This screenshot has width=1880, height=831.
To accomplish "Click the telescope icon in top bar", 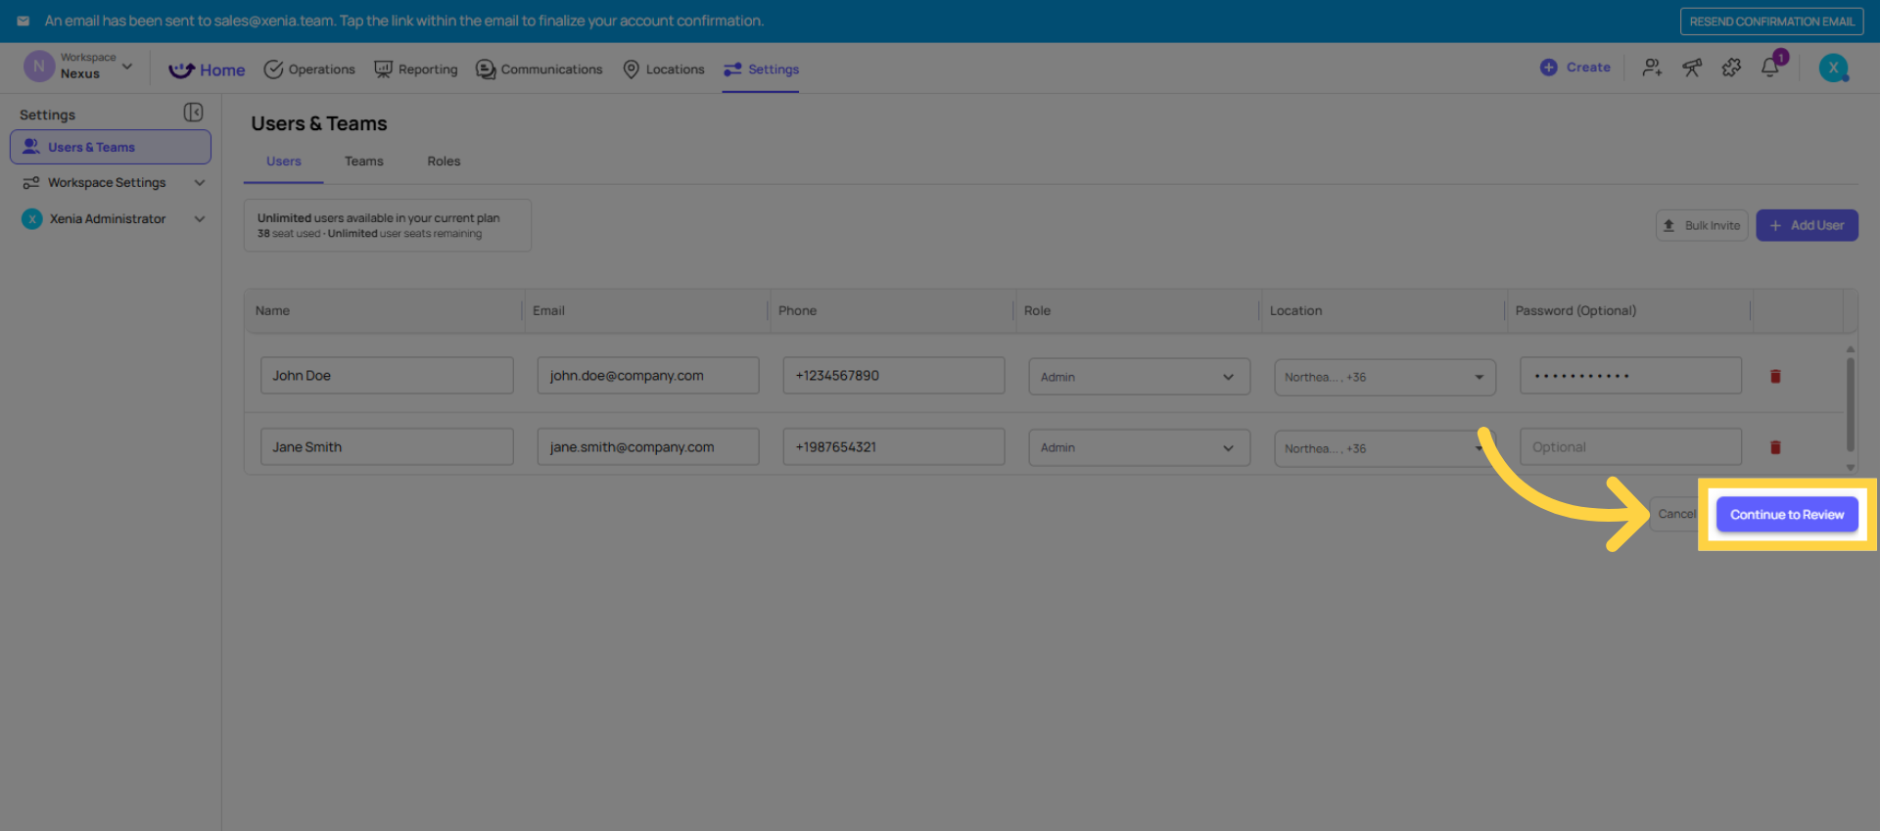I will [1692, 68].
